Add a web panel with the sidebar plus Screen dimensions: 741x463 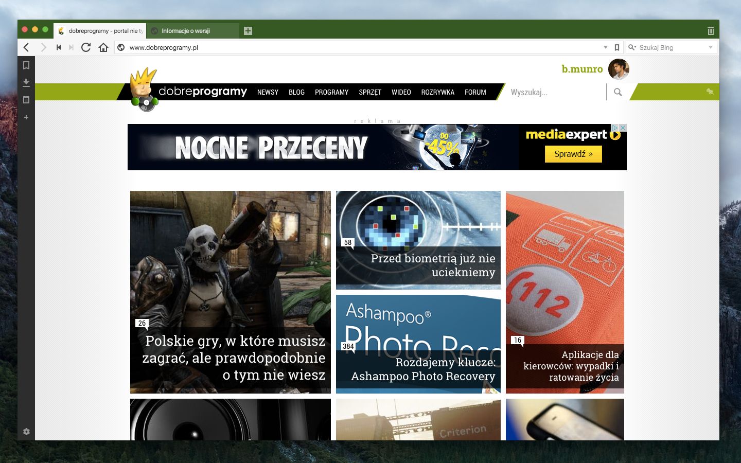pos(26,117)
